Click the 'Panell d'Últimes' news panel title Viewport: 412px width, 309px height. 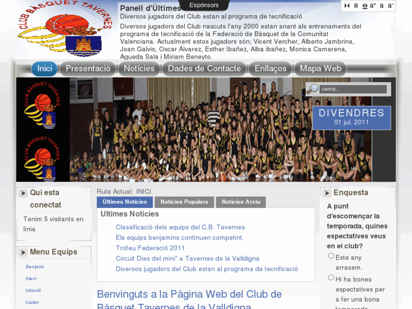[x=150, y=9]
